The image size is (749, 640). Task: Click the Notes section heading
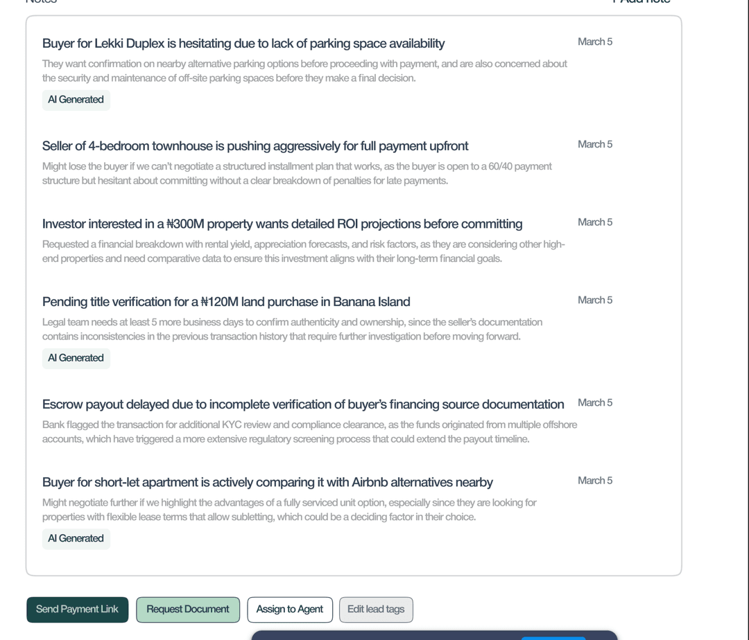(40, 2)
